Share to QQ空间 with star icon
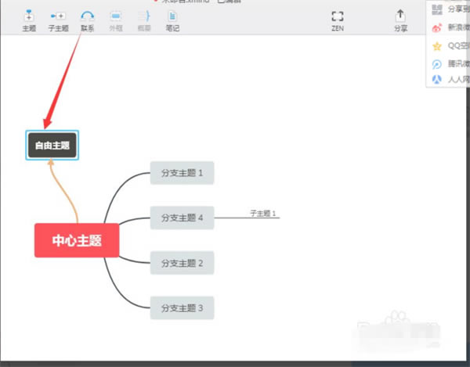 448,45
